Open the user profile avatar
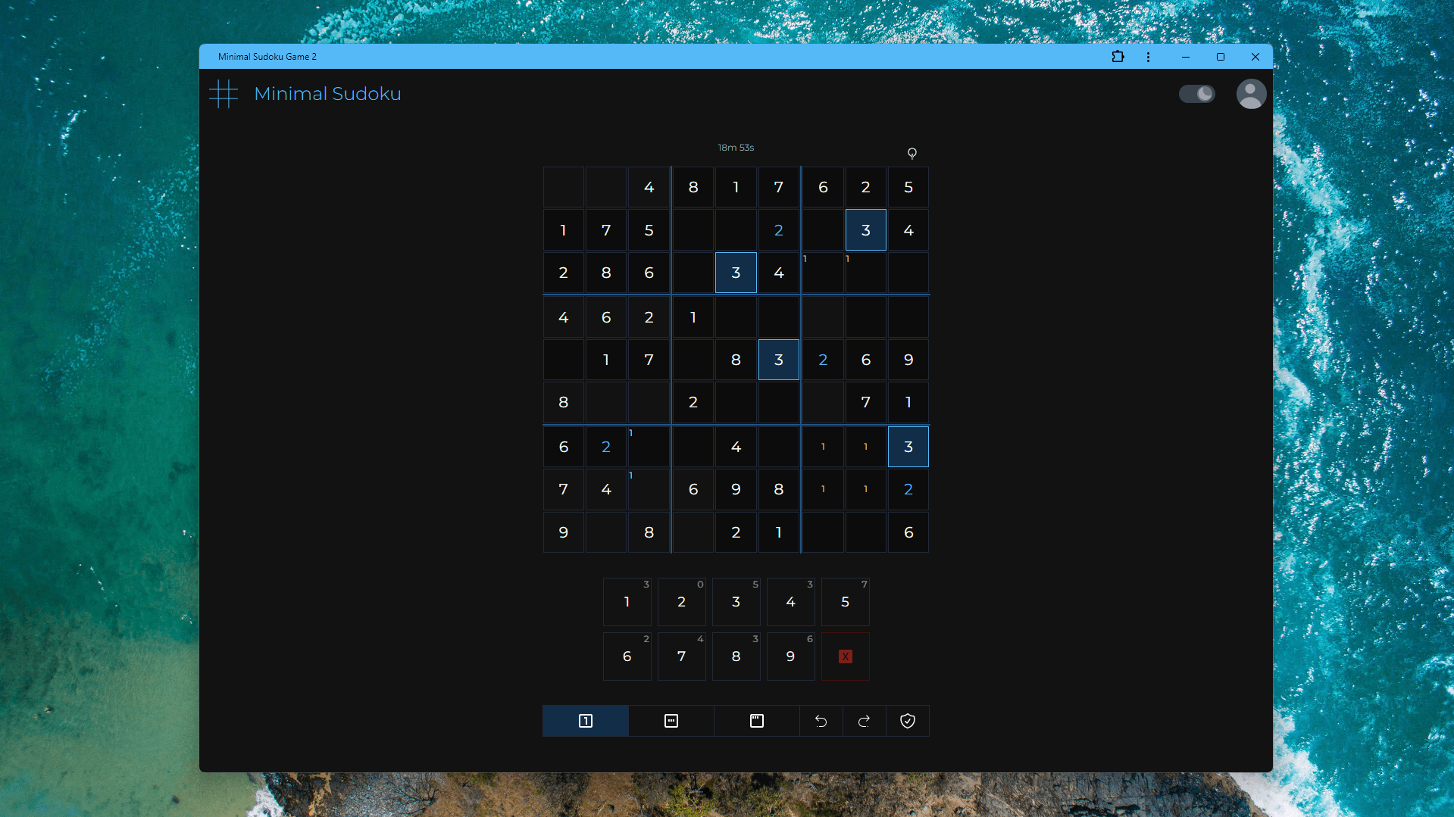The height and width of the screenshot is (817, 1454). click(x=1250, y=94)
